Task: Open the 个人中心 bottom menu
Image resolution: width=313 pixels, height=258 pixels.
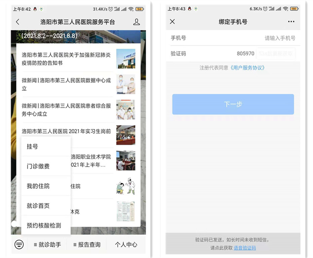Action: (126, 245)
